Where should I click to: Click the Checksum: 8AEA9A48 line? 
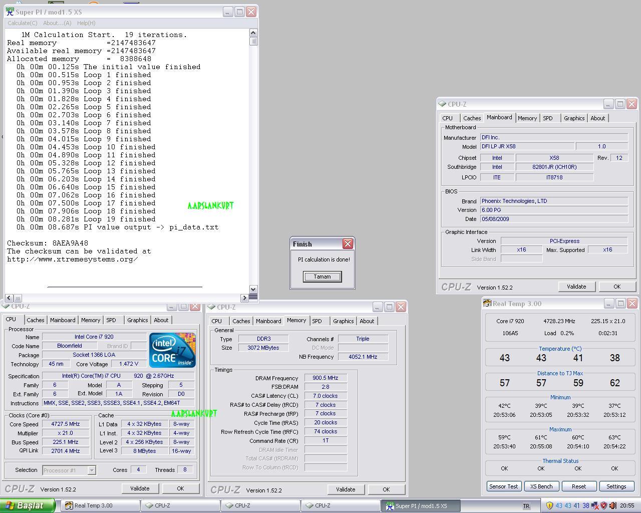48,243
